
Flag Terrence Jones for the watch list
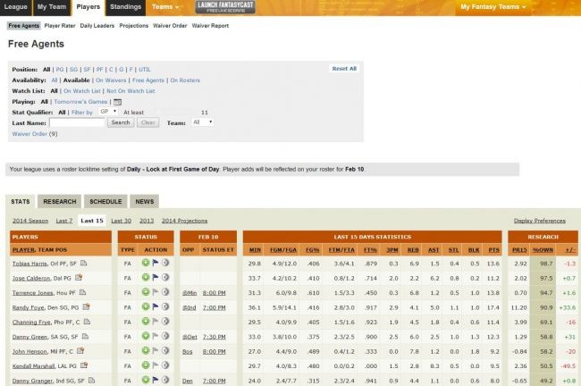point(156,292)
